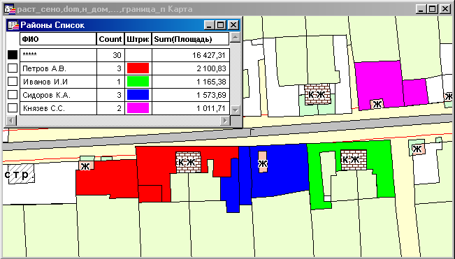Screen dimensions: 455x259
Task: Select brick building symbol in red parcel
Action: (188, 163)
